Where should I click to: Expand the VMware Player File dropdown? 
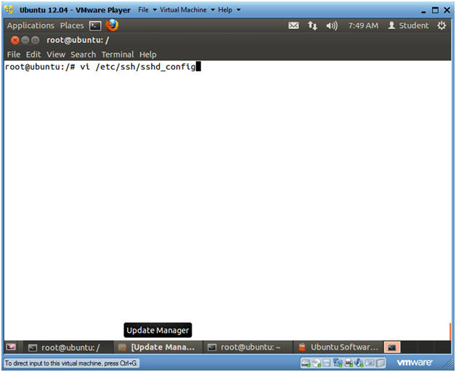click(x=147, y=10)
